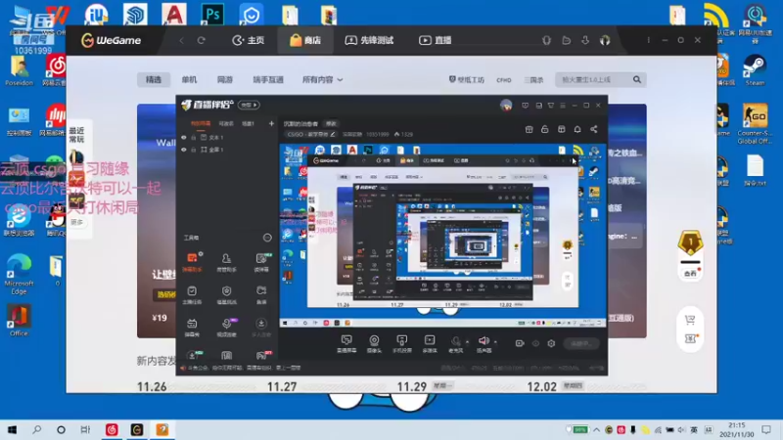
Task: Open the 先锋测试 tab
Action: (x=370, y=40)
